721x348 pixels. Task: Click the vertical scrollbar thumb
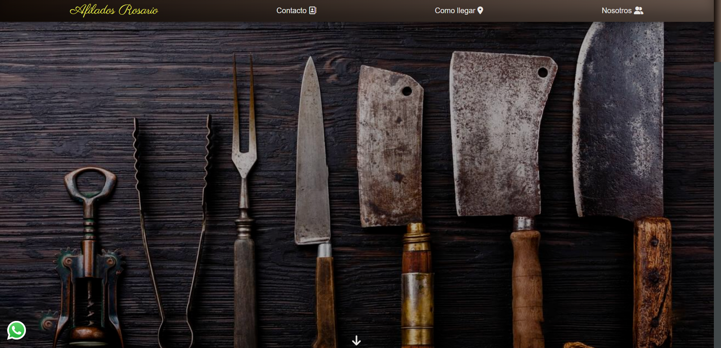point(717,30)
